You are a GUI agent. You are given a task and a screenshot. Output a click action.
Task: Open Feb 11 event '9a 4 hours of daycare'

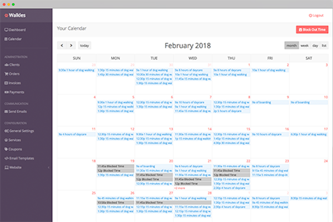pyautogui.click(x=77, y=135)
